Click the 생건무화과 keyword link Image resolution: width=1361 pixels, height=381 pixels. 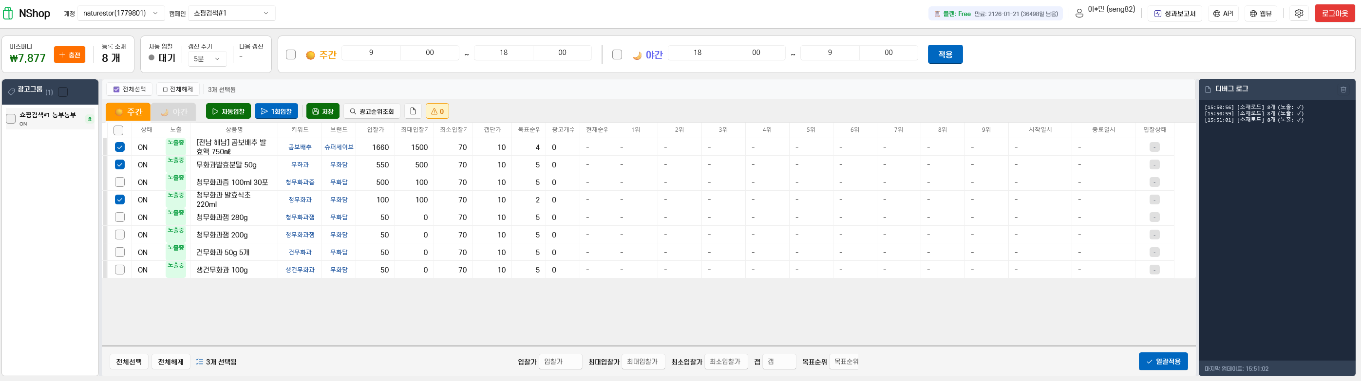300,270
